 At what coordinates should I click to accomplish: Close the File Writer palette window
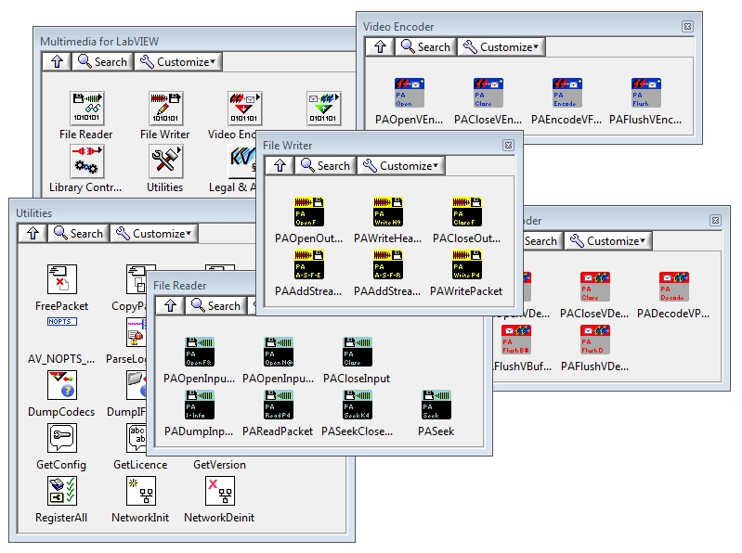click(508, 145)
